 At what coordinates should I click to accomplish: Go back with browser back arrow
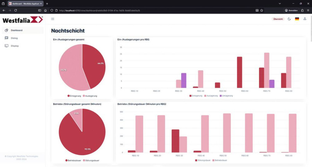(x=4, y=10)
